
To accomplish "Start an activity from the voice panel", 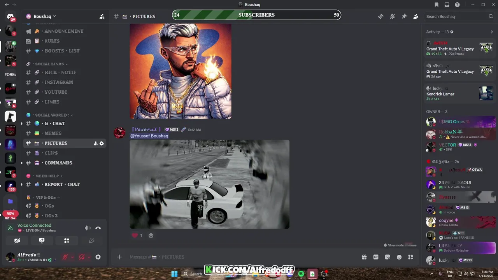I will [x=67, y=241].
